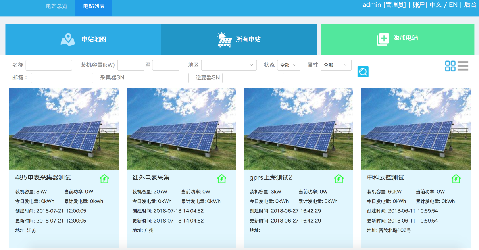This screenshot has width=479, height=250.
Task: Click green house icon on 红外电表采集
Action: [x=221, y=179]
